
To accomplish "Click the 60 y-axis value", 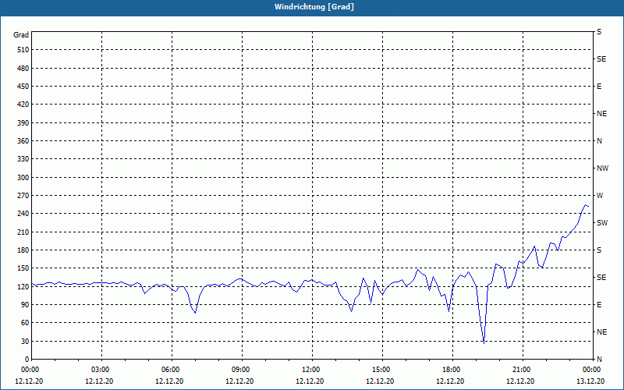I will coord(25,323).
